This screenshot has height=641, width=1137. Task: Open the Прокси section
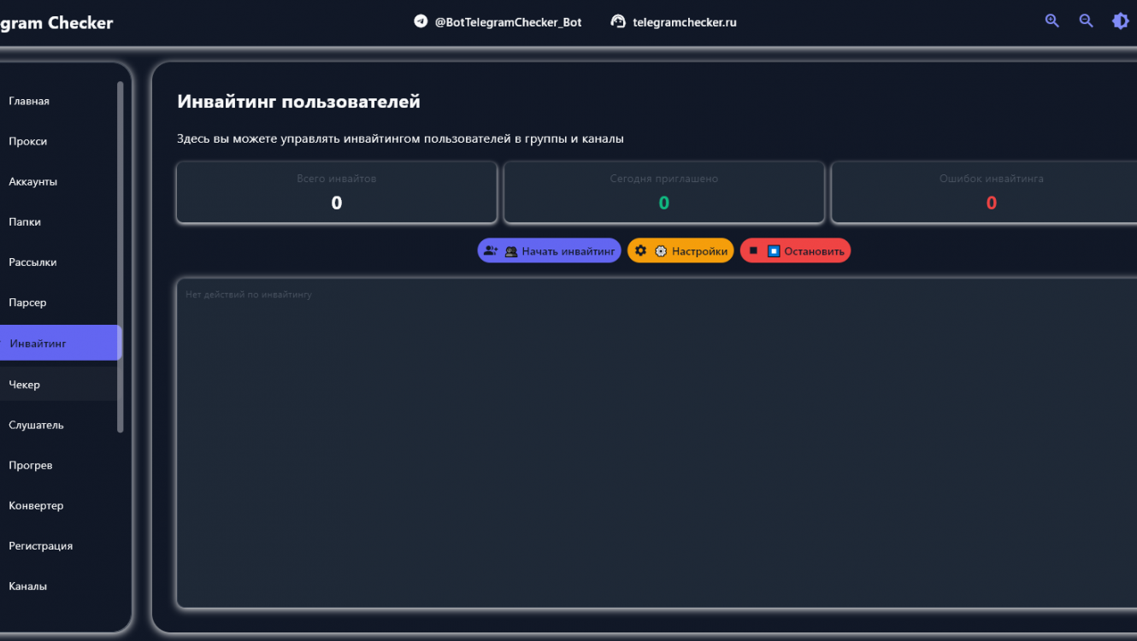[x=28, y=141]
